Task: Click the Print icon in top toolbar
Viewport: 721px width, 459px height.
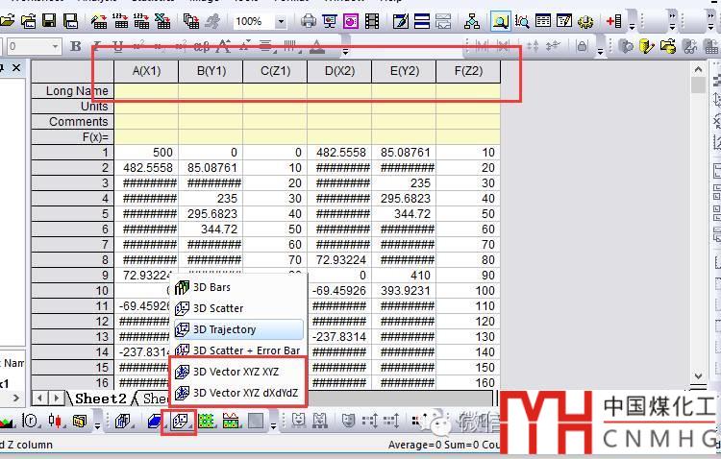Action: [x=308, y=20]
